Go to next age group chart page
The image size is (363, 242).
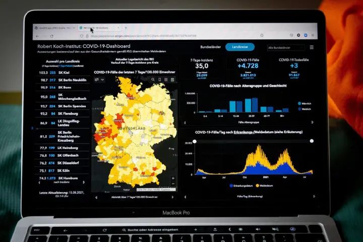tap(313, 122)
